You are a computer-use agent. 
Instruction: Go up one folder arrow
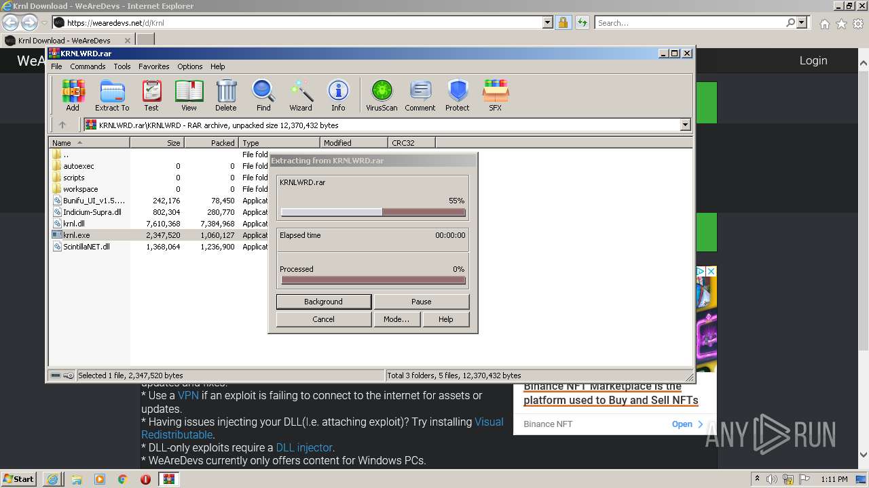(62, 125)
